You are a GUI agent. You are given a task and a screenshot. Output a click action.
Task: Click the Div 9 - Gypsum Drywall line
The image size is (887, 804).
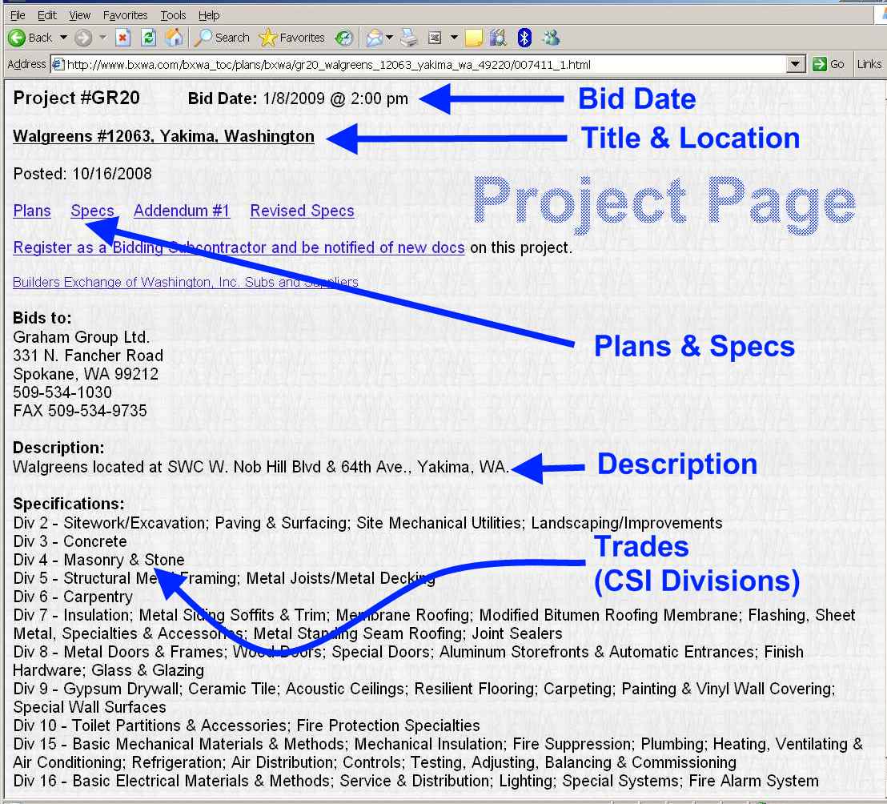pos(424,698)
